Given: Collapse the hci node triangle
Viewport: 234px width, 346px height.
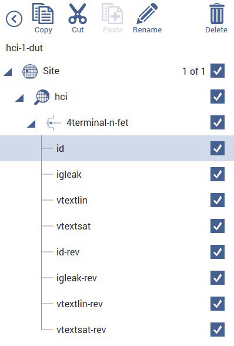Looking at the screenshot, I should point(19,98).
